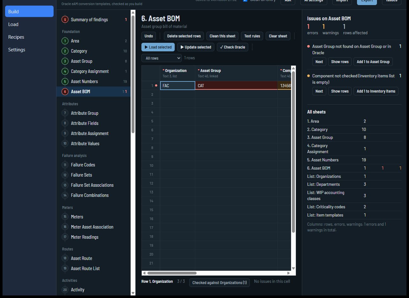
Task: Select the Attribute Values step 10 icon
Action: click(x=65, y=144)
